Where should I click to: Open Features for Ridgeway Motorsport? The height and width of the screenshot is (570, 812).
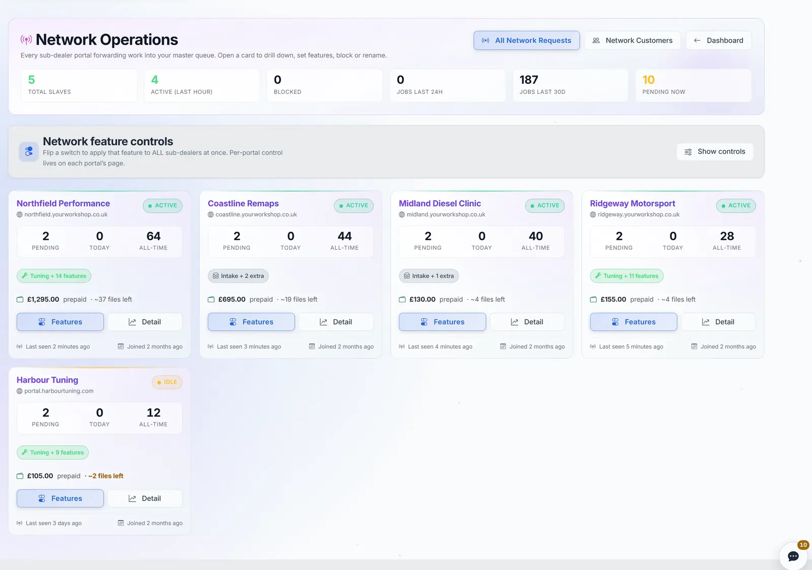pyautogui.click(x=633, y=322)
